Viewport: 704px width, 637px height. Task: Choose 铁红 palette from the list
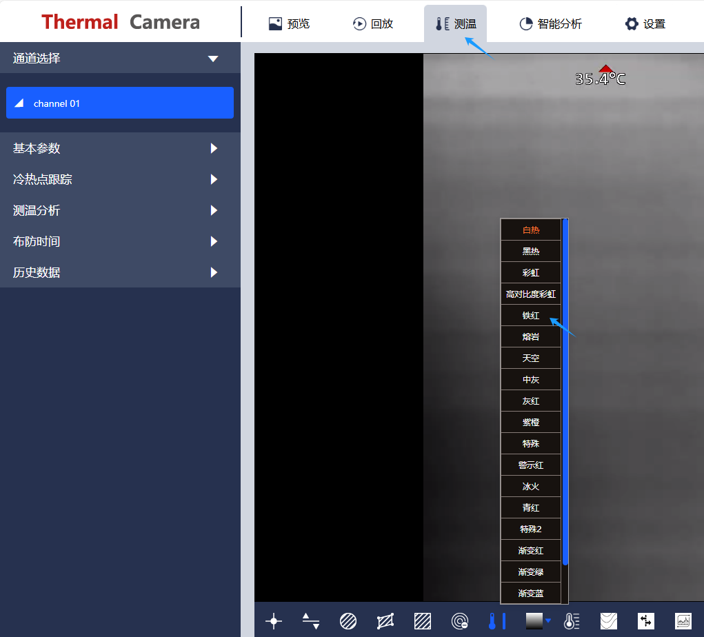click(531, 316)
